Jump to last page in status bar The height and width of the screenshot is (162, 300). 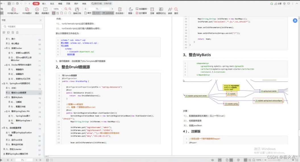click(40, 160)
